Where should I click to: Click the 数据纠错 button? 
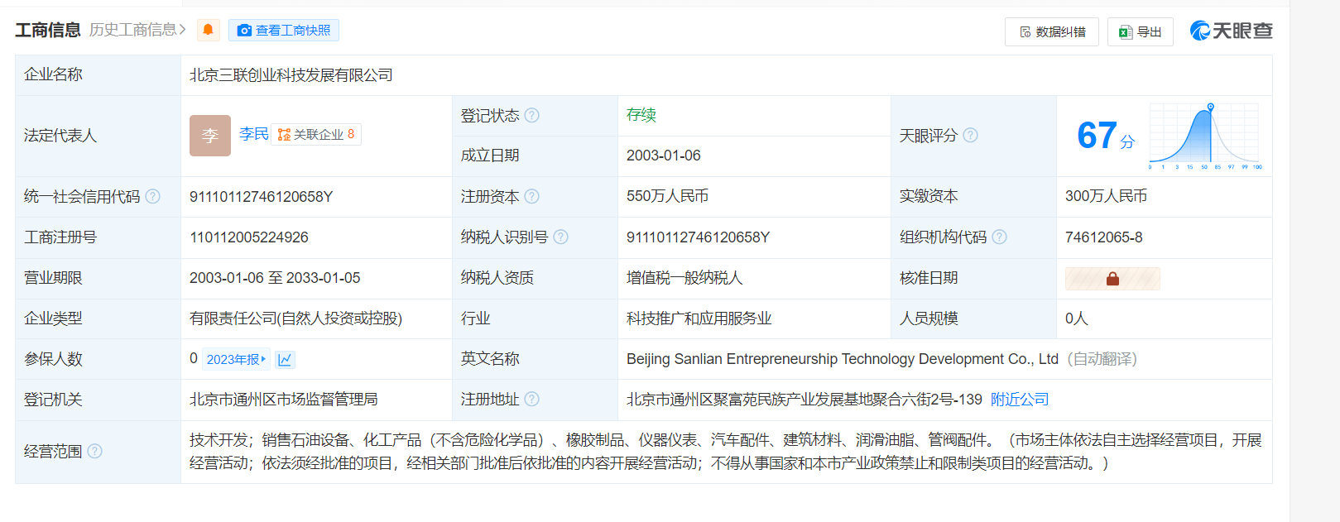click(1052, 31)
